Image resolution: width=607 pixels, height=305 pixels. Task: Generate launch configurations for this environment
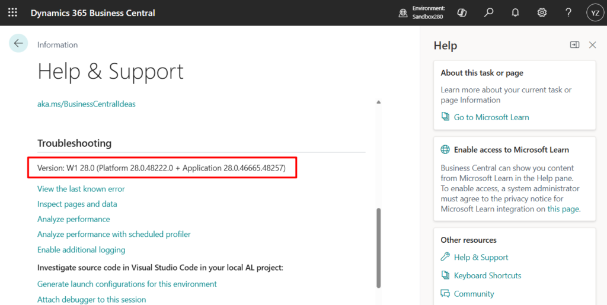(127, 284)
